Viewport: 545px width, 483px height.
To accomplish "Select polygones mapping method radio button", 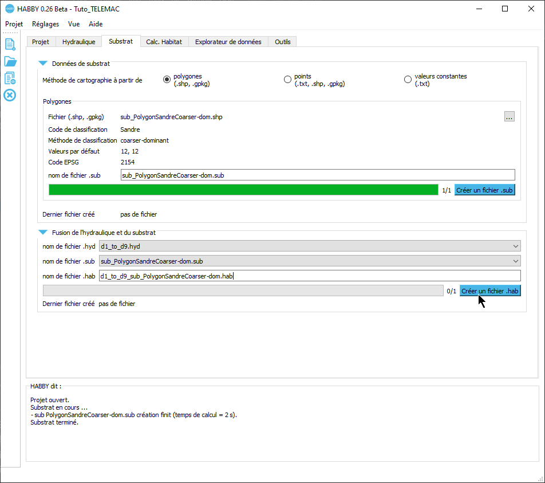I will coord(167,80).
